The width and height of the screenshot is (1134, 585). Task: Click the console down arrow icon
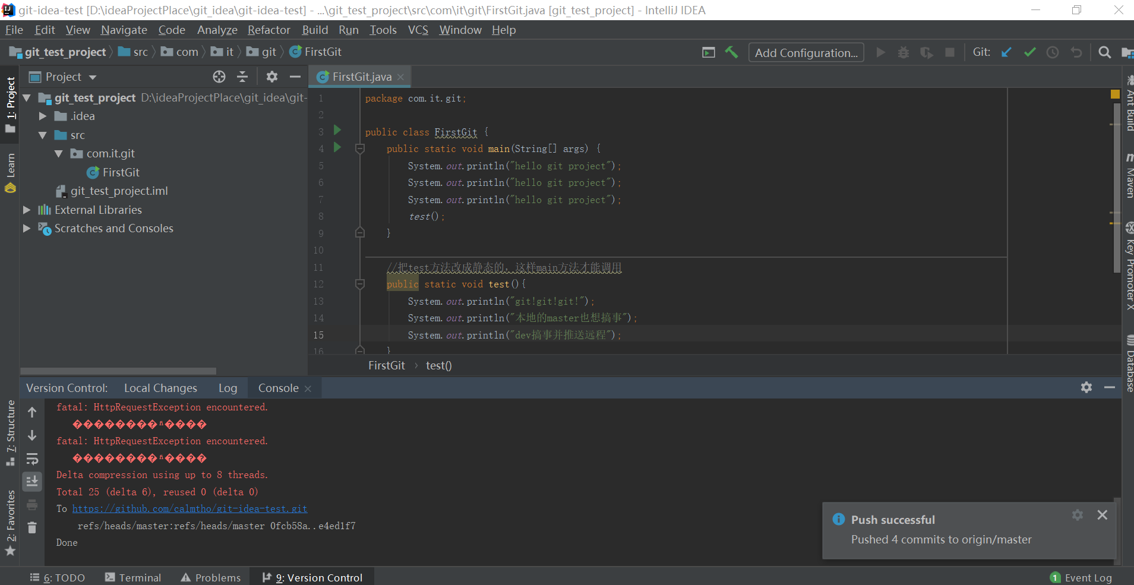pos(32,435)
